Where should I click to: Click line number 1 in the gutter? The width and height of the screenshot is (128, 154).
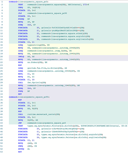click(2, 2)
